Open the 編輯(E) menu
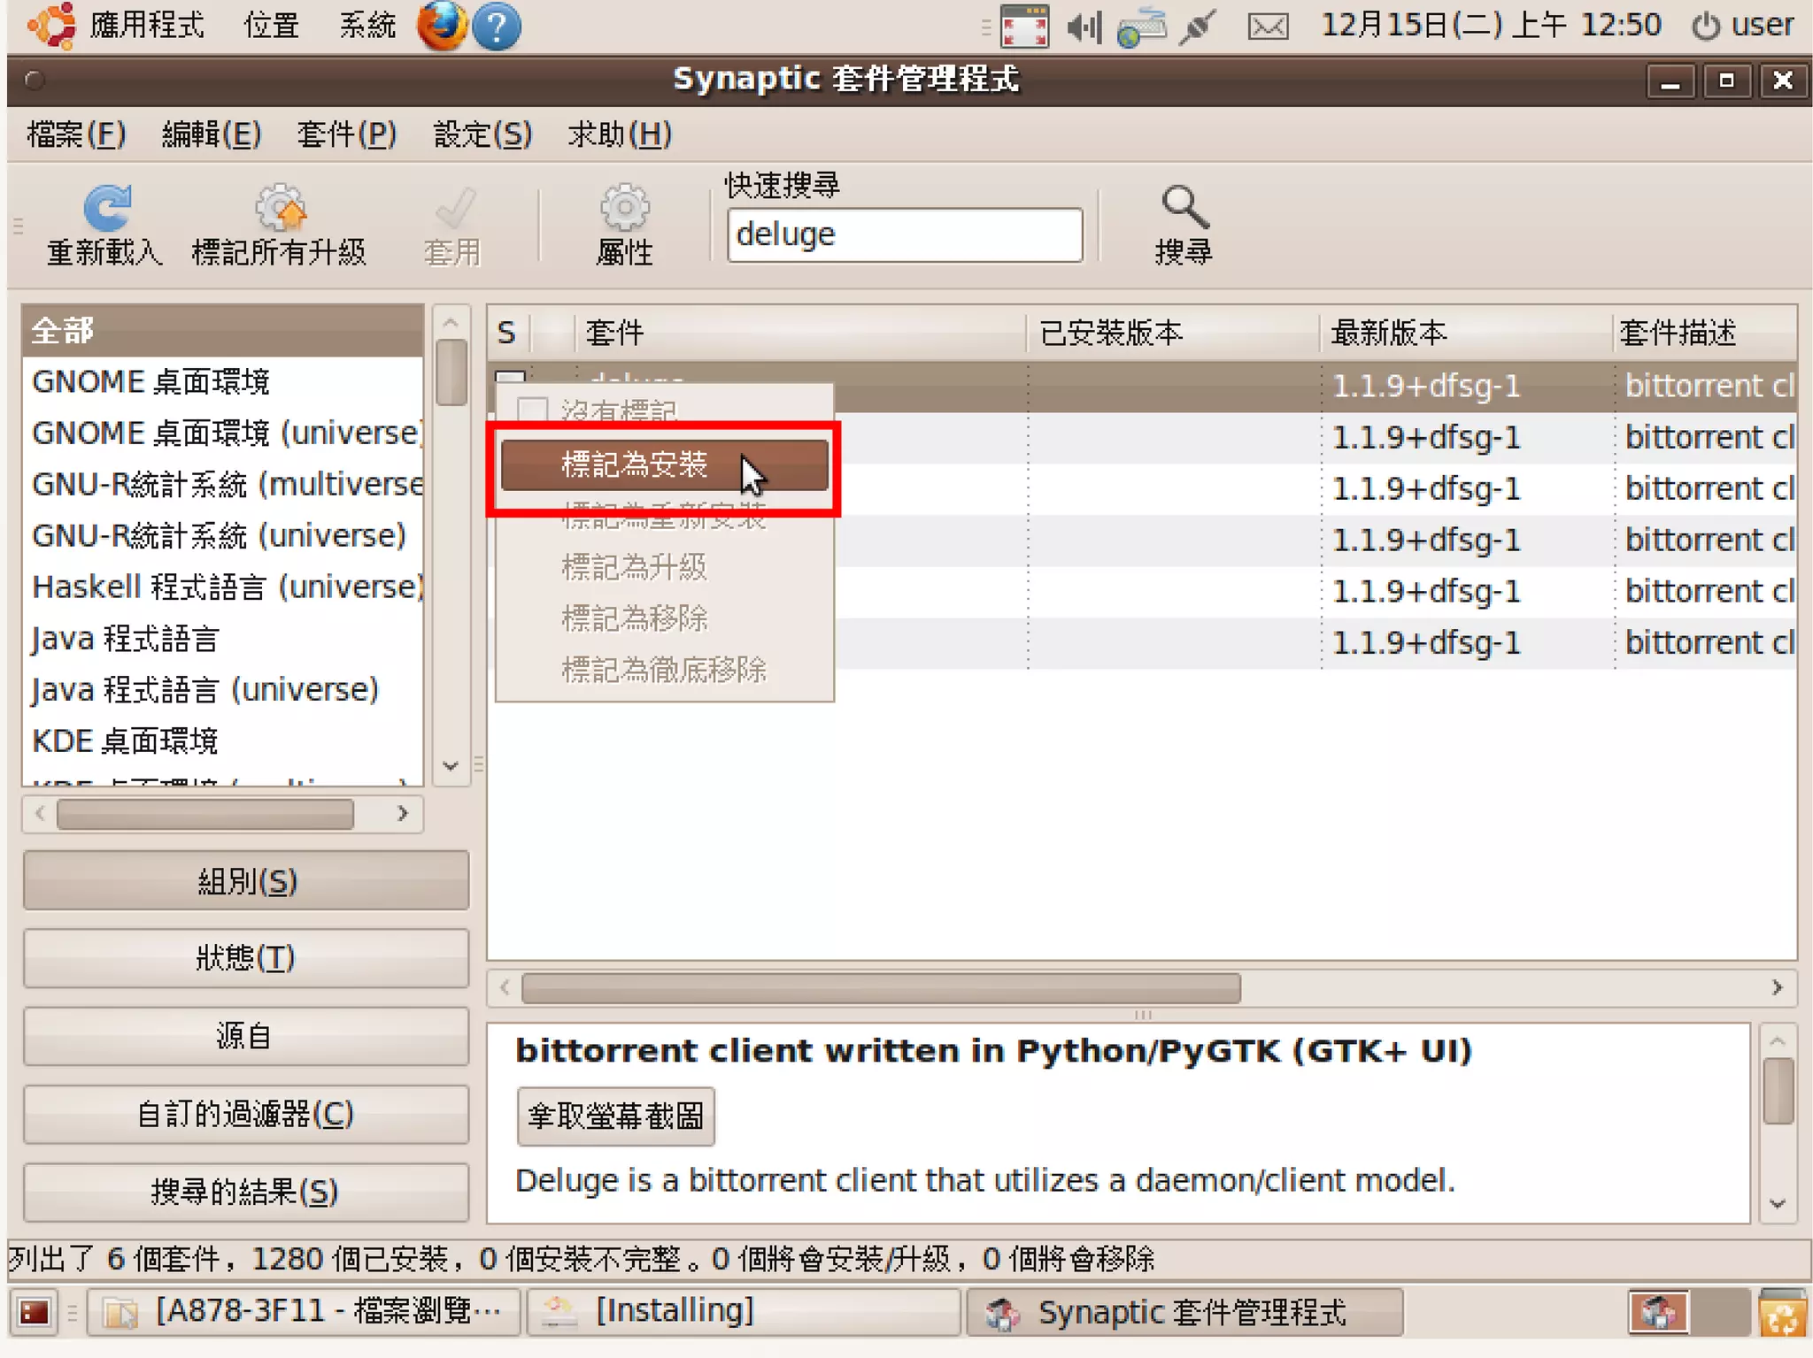 pyautogui.click(x=212, y=135)
